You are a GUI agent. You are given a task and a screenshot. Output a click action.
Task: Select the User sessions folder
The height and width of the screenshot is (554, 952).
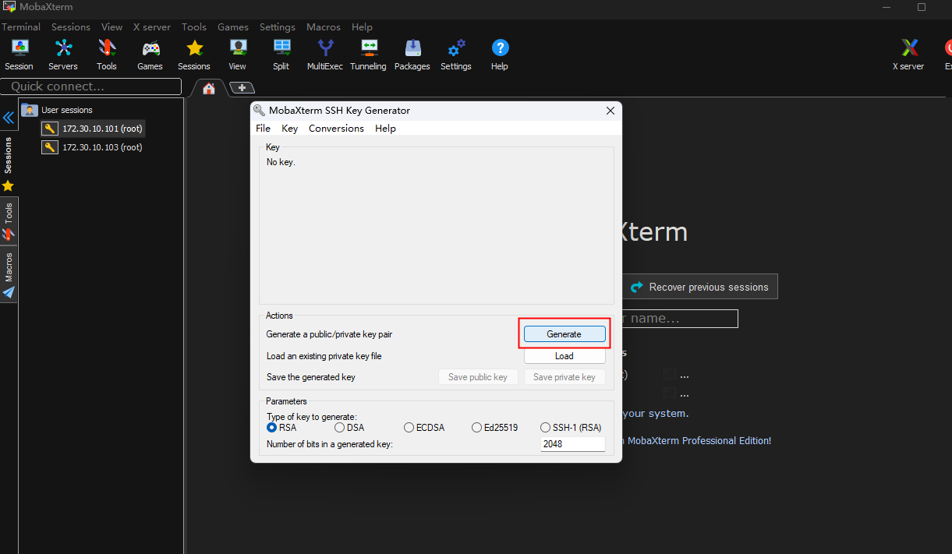pyautogui.click(x=57, y=110)
